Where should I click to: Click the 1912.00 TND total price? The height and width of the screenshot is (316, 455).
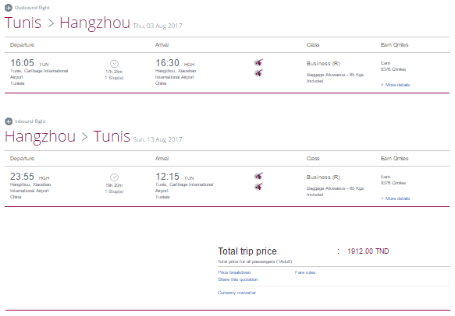tap(368, 251)
